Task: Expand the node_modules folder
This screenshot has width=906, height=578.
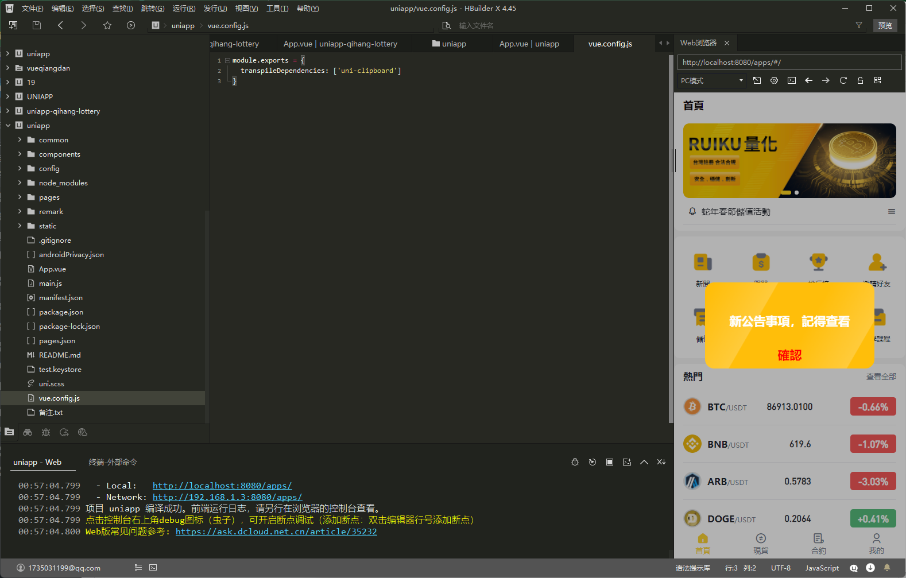Action: click(x=20, y=183)
